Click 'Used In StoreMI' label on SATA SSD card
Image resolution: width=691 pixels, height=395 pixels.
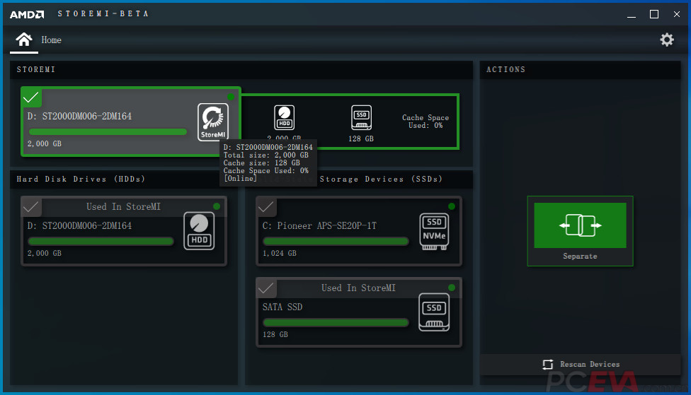358,288
